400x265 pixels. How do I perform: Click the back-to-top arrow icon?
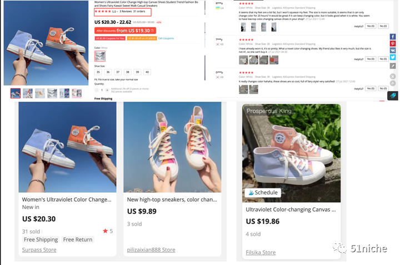click(393, 84)
